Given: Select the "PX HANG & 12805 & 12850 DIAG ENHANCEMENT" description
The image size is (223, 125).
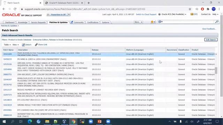Looking at the screenshot, I should (x=42, y=59).
